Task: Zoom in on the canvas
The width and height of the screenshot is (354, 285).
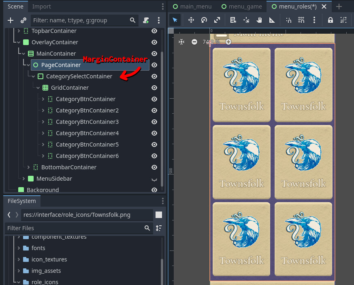Action: pos(228,42)
